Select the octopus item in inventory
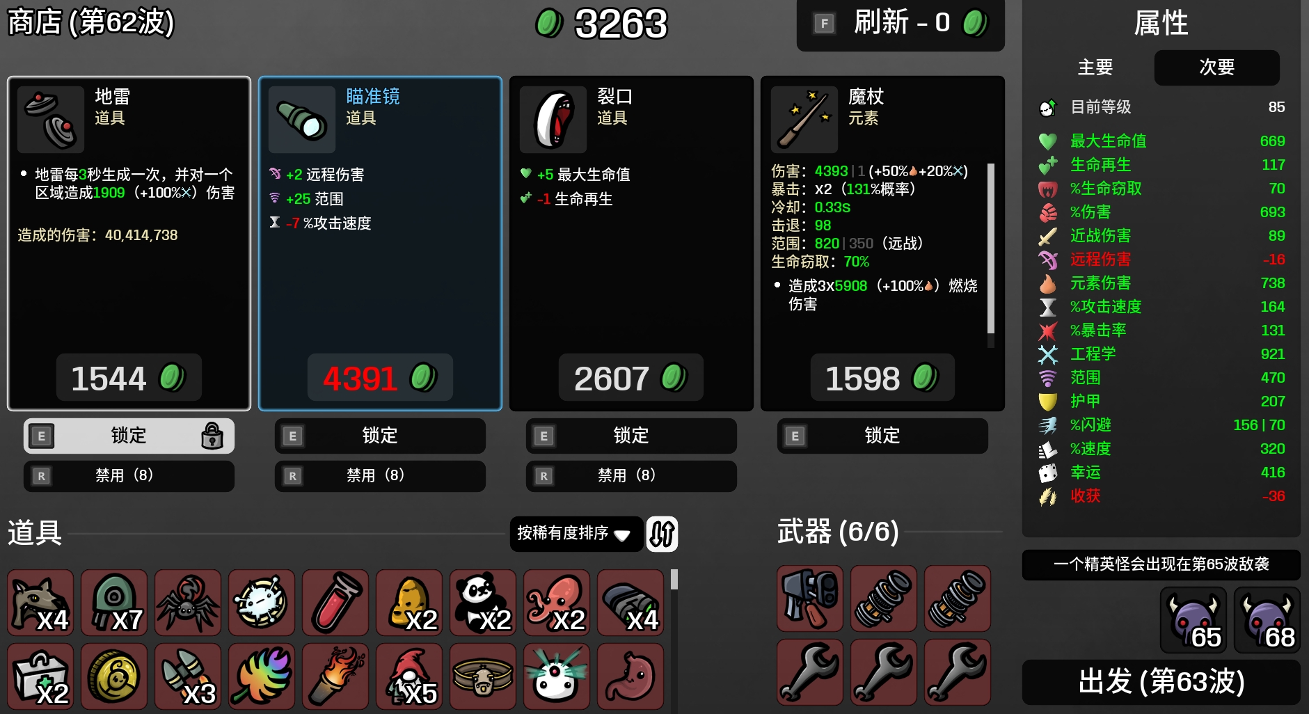The height and width of the screenshot is (714, 1309). (557, 602)
